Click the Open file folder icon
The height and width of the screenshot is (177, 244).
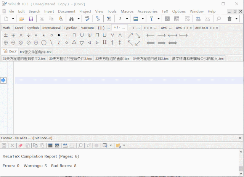(x=22, y=19)
